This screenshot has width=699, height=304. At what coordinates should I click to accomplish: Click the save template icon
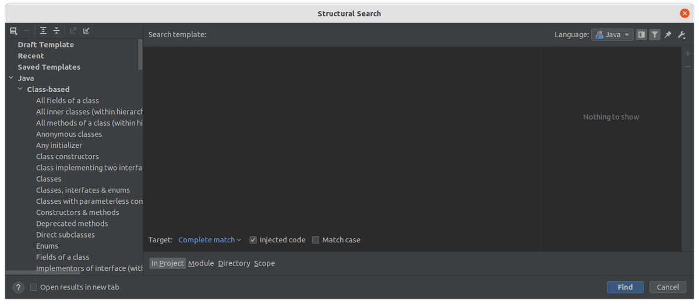13,31
